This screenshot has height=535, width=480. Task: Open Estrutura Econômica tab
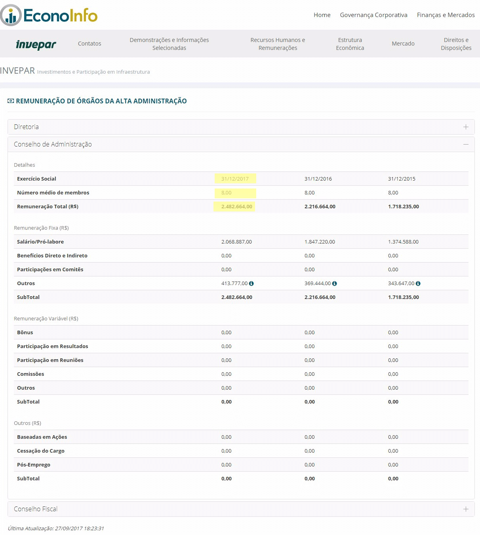(x=350, y=44)
